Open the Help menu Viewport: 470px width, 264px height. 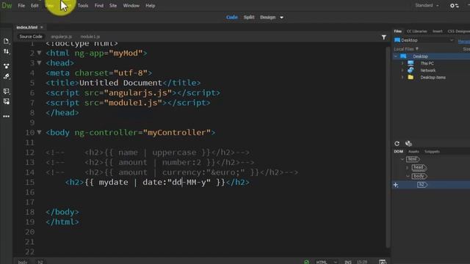click(x=150, y=5)
